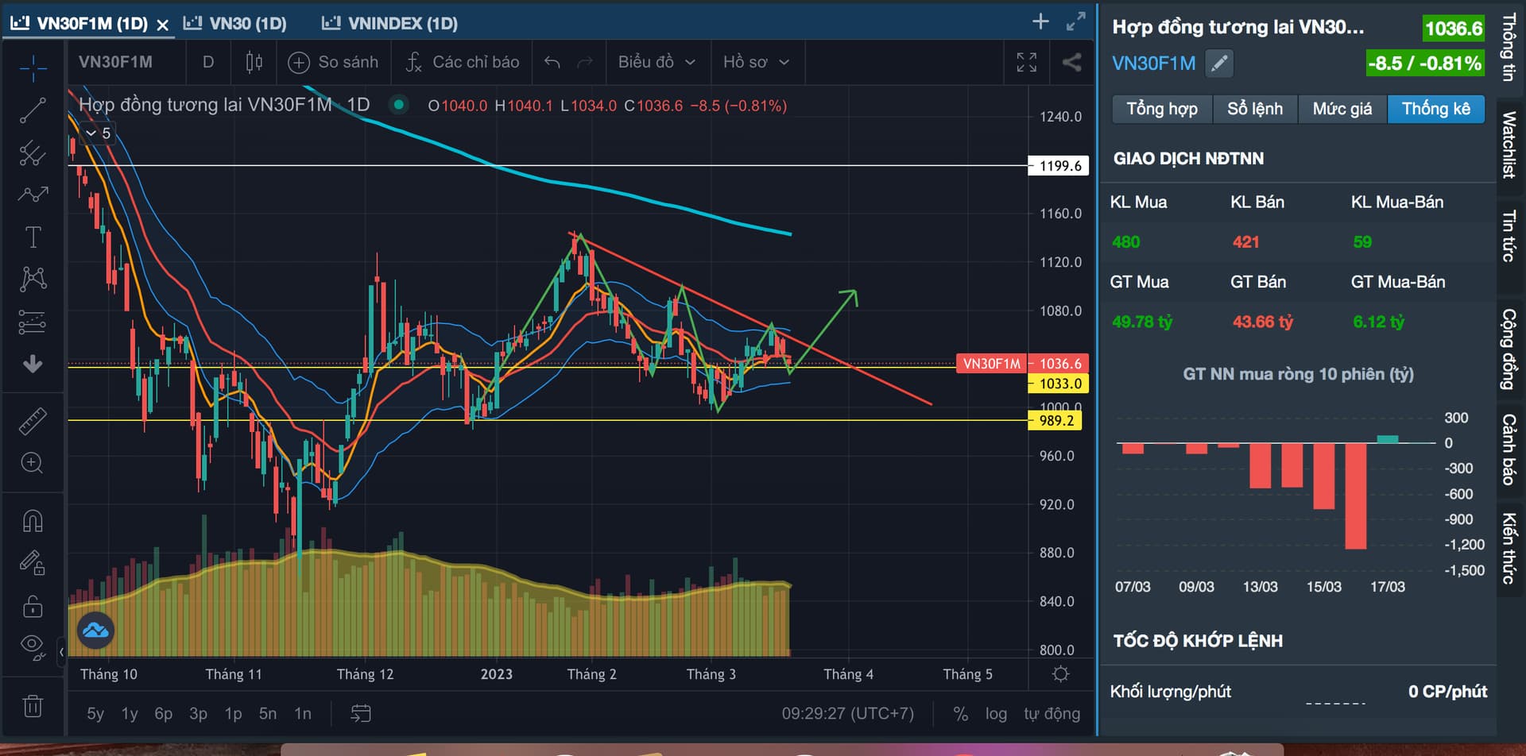Expand the Hồ sơ dropdown
The height and width of the screenshot is (756, 1526).
pos(756,62)
